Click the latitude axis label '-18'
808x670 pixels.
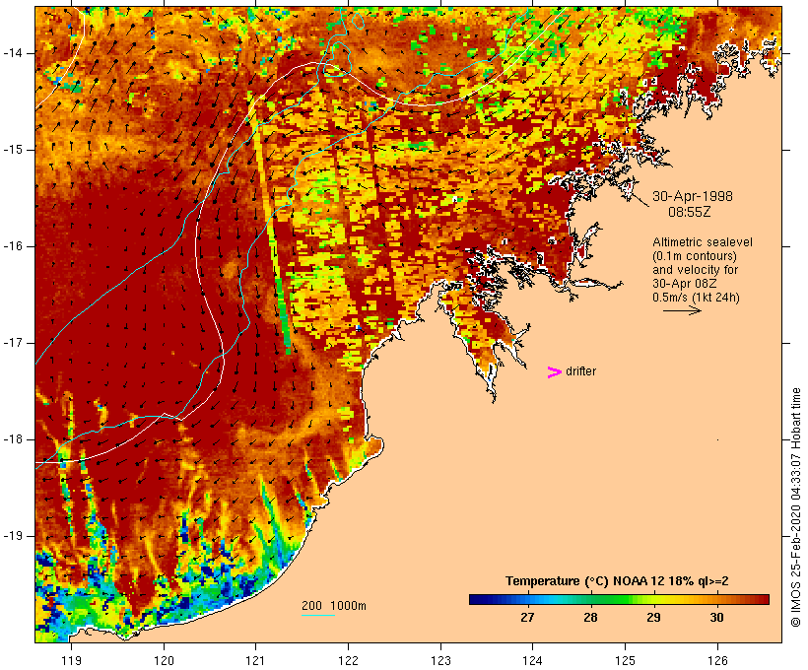pos(13,439)
